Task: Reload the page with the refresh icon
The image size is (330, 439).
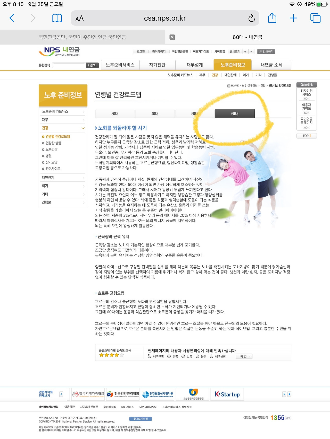Action: click(251, 18)
